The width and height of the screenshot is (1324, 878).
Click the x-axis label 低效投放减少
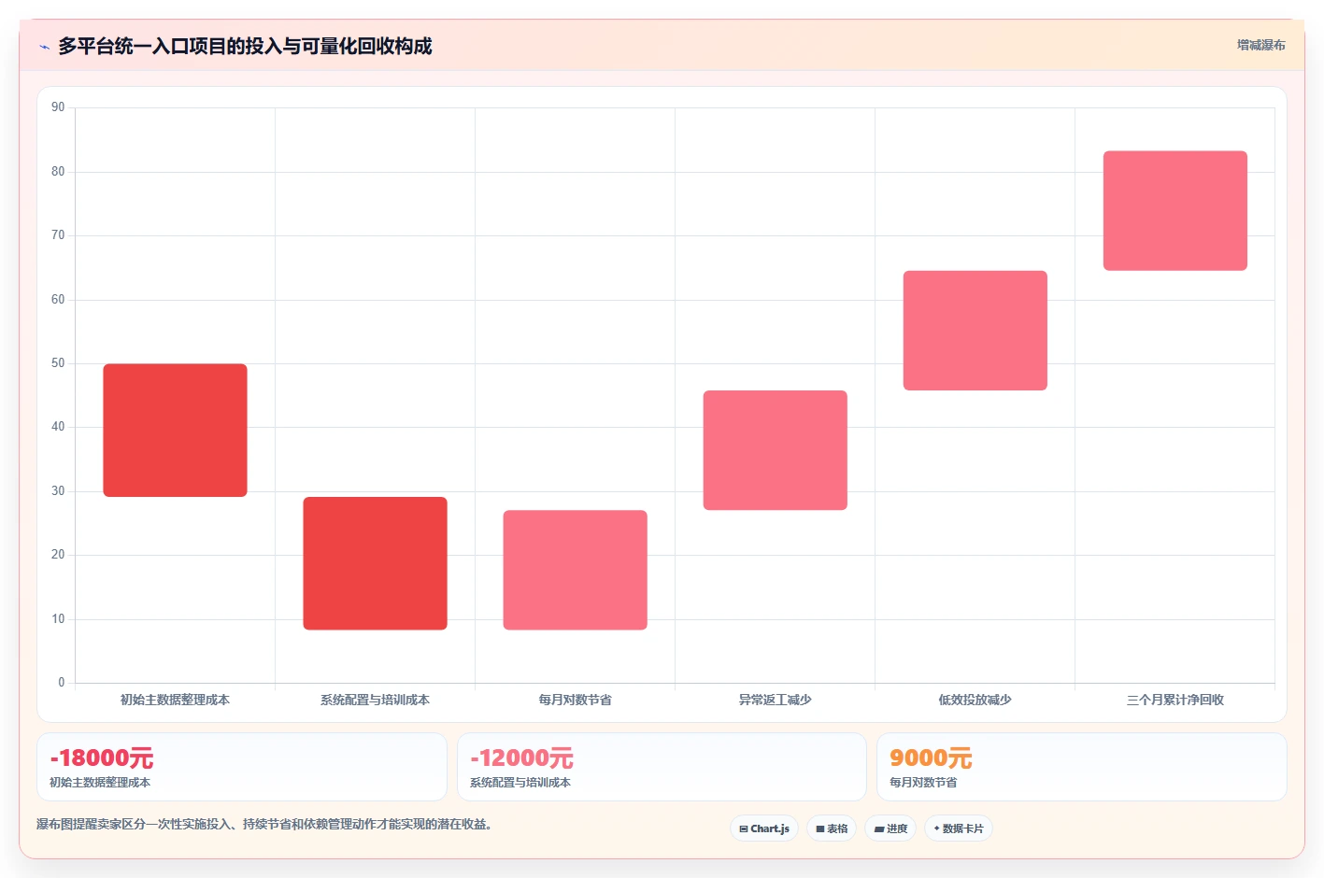coord(975,700)
